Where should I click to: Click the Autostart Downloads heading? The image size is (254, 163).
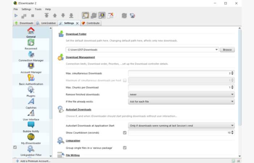(78, 109)
